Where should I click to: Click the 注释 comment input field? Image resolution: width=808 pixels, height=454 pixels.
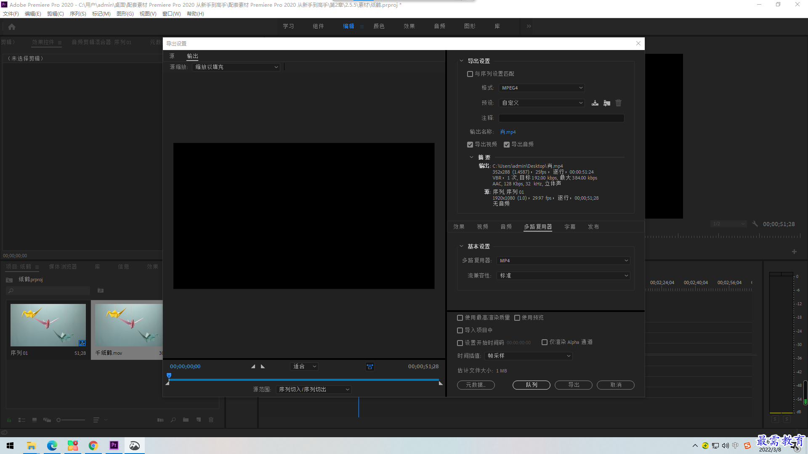[561, 118]
